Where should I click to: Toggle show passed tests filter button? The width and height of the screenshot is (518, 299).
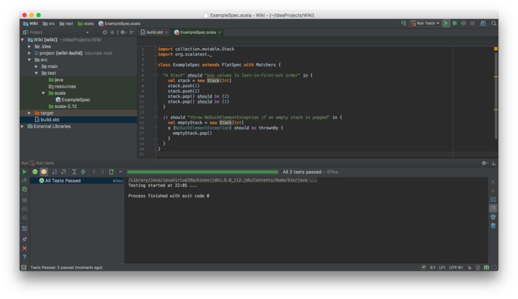pyautogui.click(x=35, y=172)
